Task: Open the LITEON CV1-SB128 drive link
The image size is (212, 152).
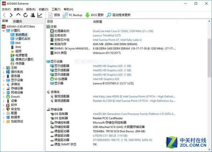Action: 110,135
